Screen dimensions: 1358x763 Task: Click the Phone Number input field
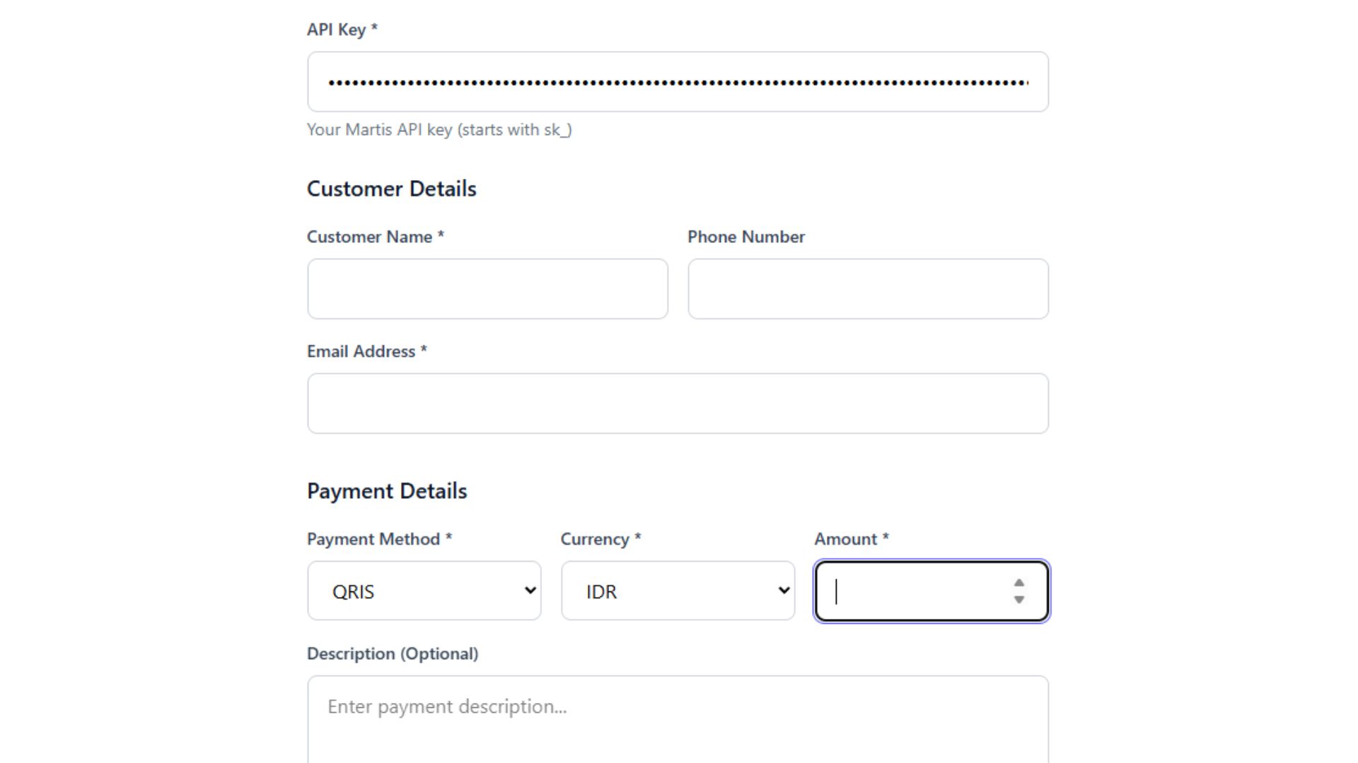[868, 288]
